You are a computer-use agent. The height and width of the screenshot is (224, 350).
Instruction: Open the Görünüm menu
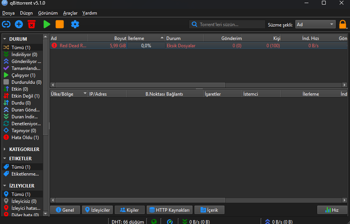click(48, 13)
